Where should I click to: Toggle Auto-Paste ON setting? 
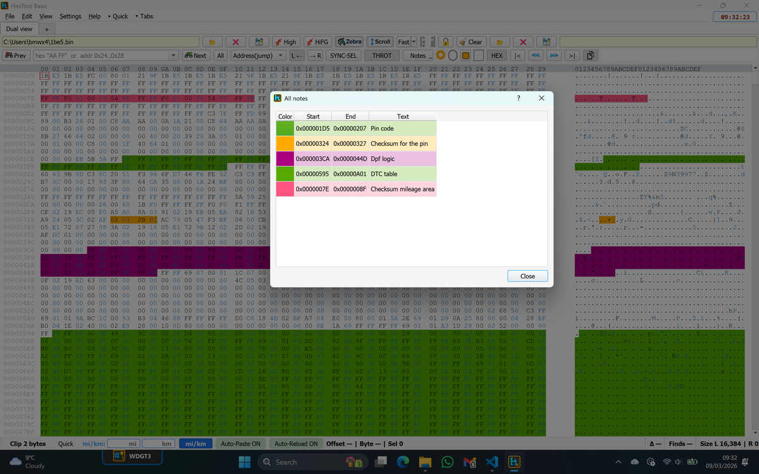click(x=240, y=444)
